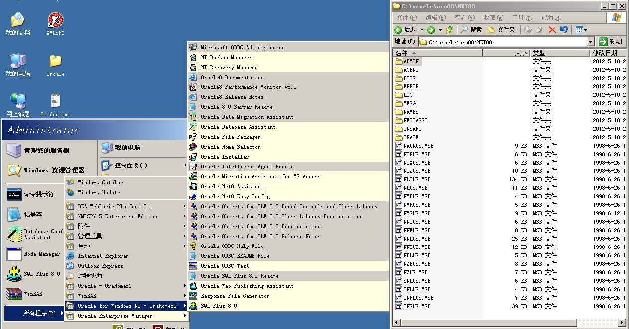Launch Microsoft ODBC Administrator from the menu

tap(288, 47)
